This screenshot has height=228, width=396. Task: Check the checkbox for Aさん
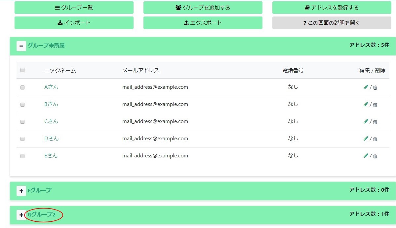[x=22, y=87]
